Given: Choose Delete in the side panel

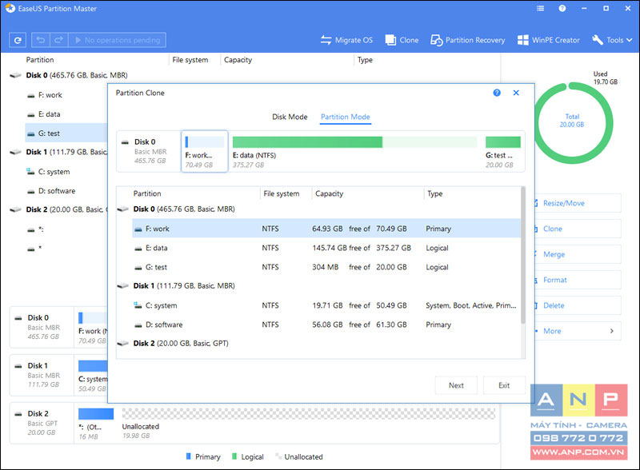Looking at the screenshot, I should [578, 305].
